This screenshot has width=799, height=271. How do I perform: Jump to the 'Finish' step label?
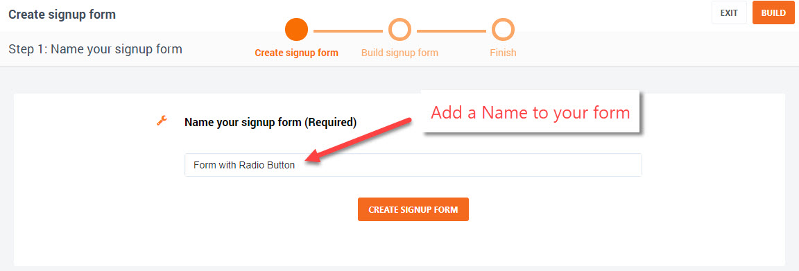pos(503,53)
